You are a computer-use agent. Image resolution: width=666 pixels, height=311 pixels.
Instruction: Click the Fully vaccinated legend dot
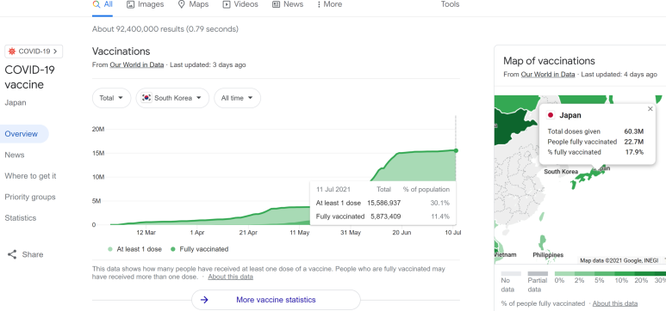[x=173, y=249]
